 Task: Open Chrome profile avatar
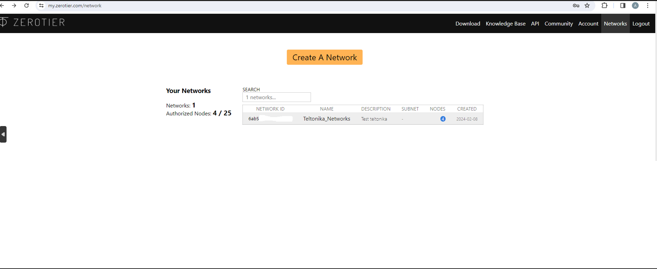(635, 6)
